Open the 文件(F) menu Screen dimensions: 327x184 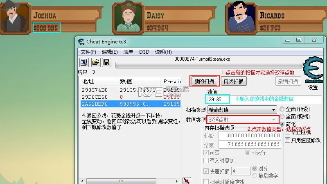coord(88,52)
